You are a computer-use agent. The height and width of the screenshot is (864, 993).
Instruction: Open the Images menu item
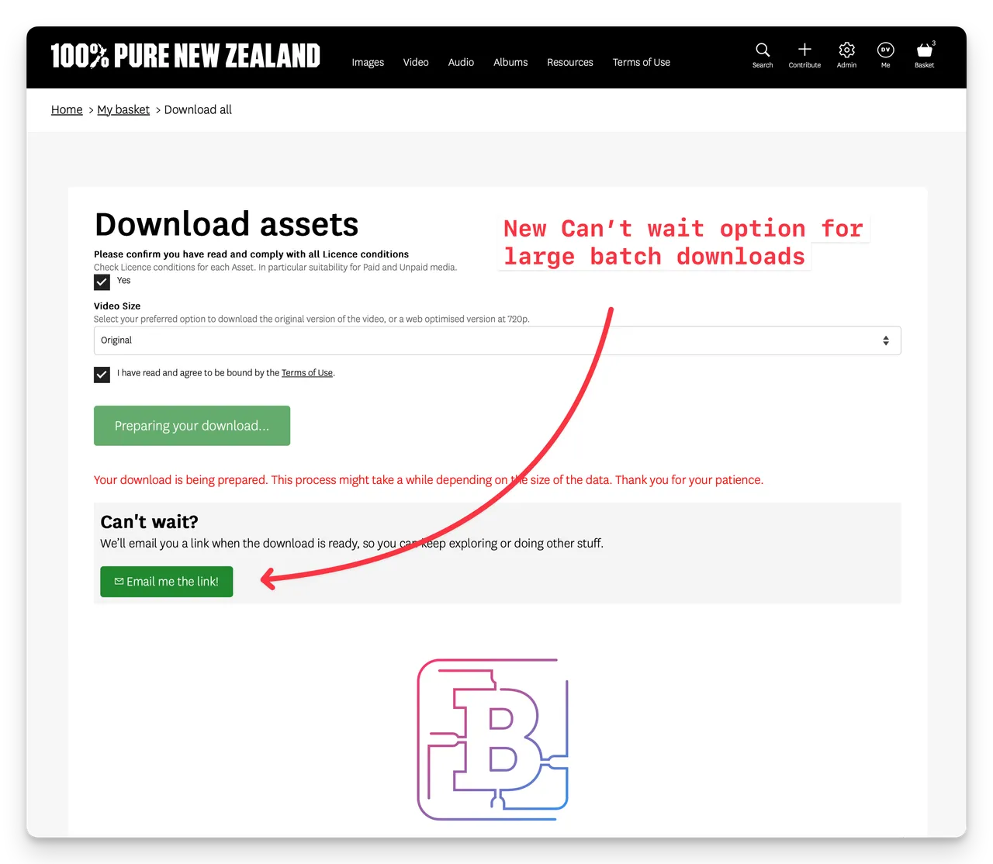pos(368,62)
